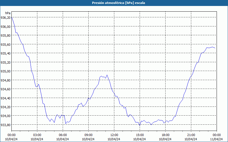Select the '935,60' y-axis label

(x=6, y=44)
